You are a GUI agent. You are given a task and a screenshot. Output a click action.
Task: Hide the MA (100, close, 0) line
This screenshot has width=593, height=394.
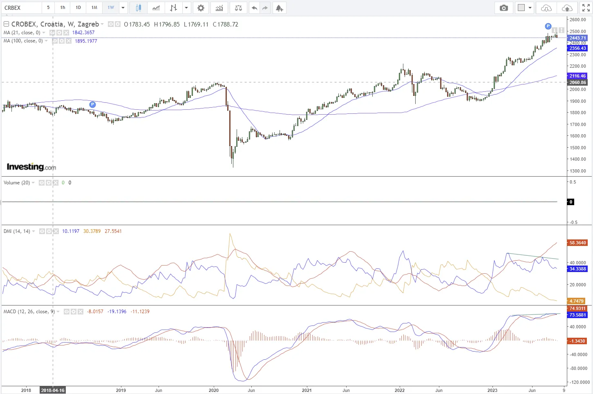[55, 41]
